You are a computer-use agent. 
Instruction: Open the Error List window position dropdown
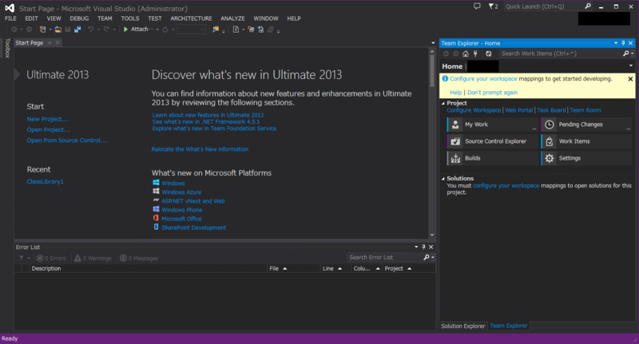pos(416,247)
